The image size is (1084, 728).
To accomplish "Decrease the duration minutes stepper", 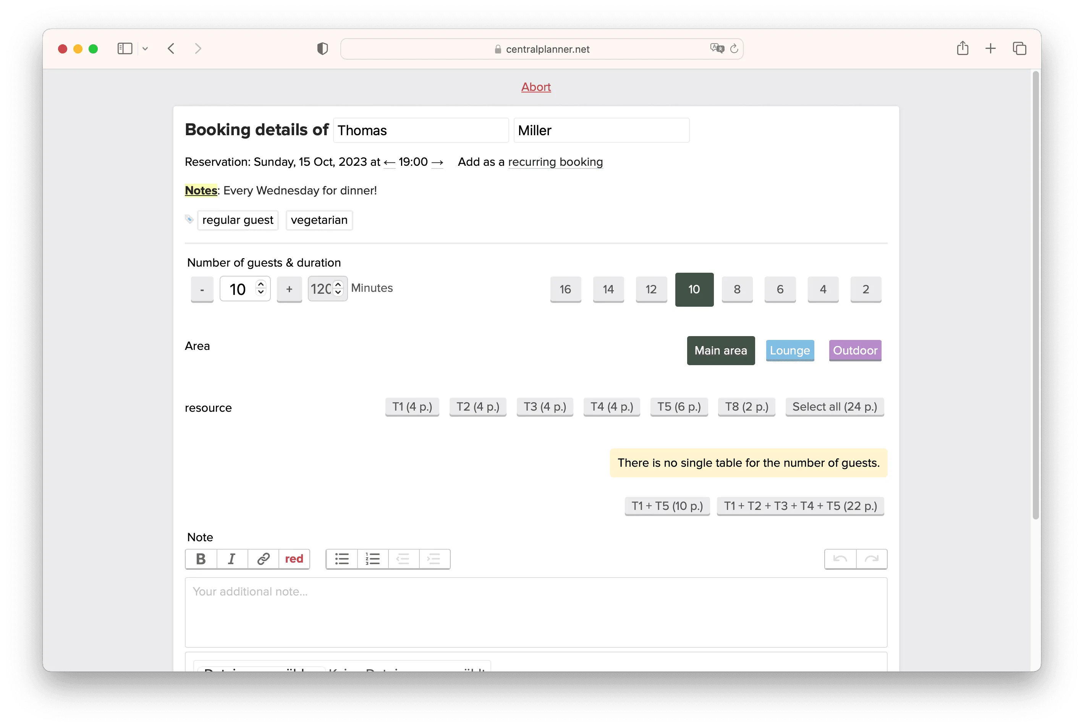I will click(338, 293).
